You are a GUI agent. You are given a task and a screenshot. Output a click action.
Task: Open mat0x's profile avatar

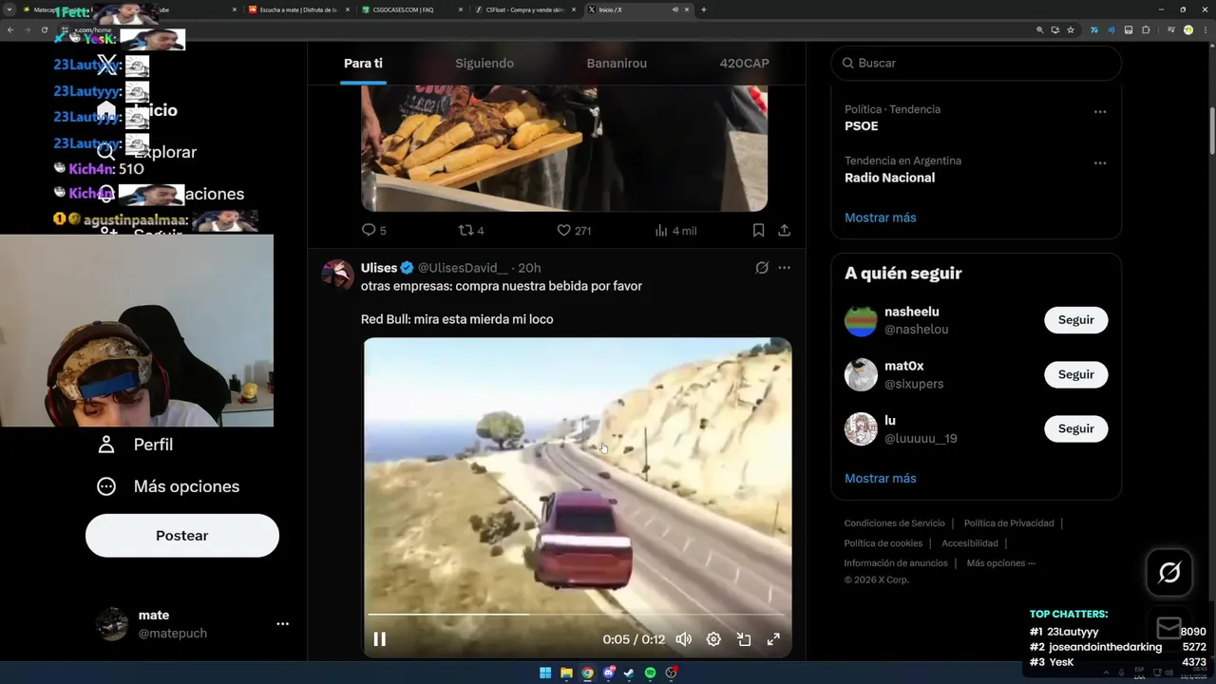[861, 374]
